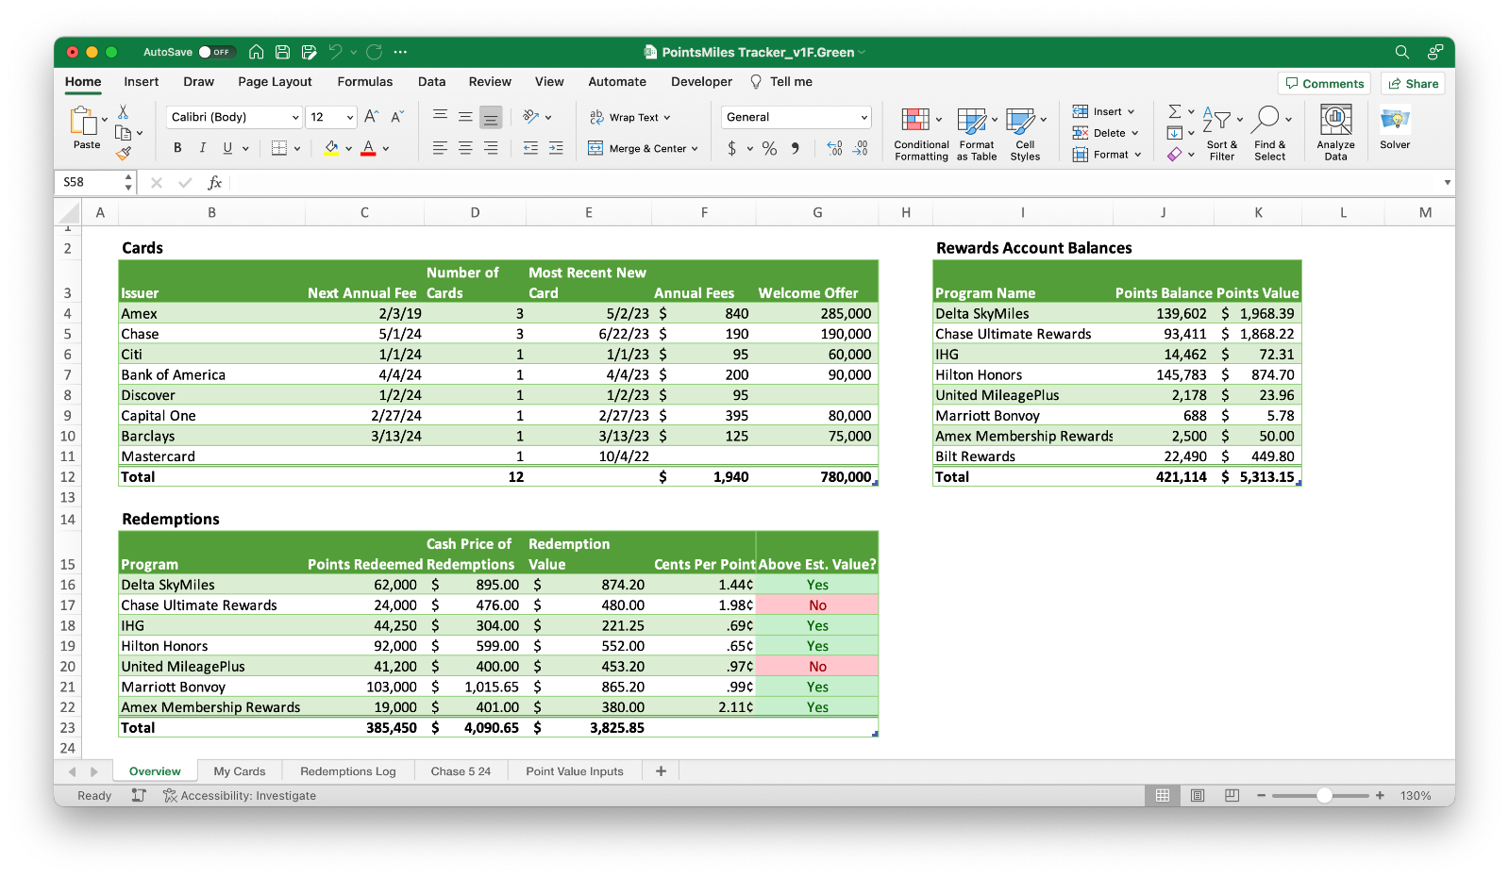Toggle top vertical alignment
Viewport: 1509px width, 878px height.
(440, 117)
